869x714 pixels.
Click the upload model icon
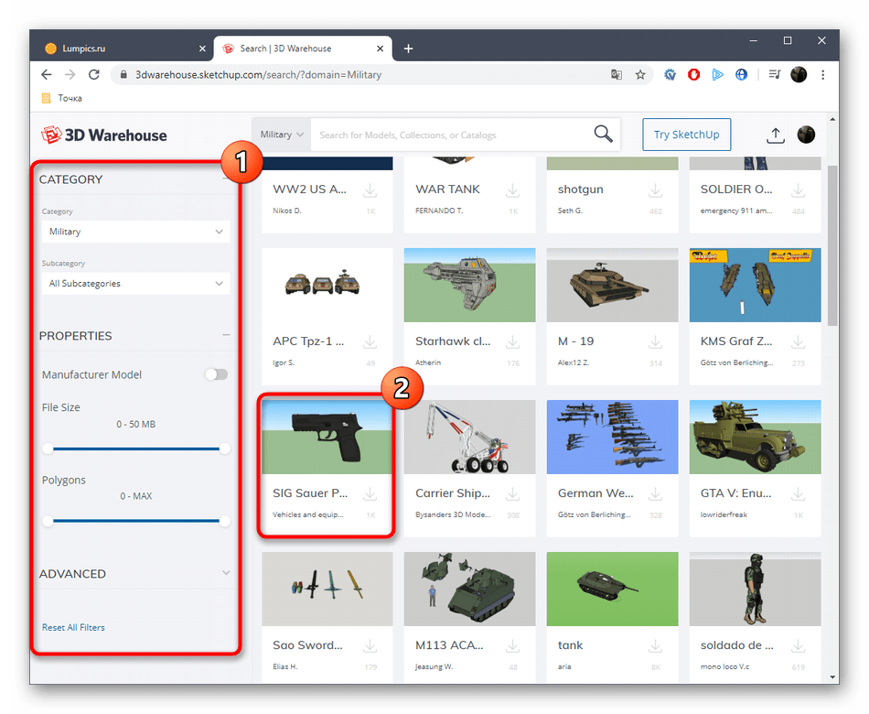point(775,135)
